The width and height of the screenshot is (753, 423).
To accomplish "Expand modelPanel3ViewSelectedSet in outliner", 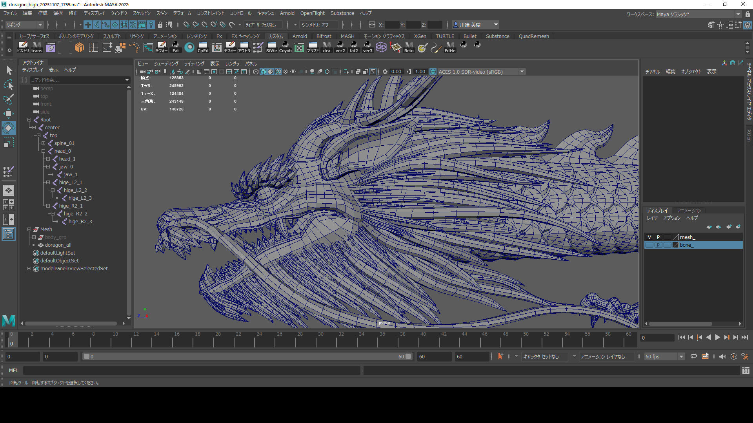I will 29,268.
